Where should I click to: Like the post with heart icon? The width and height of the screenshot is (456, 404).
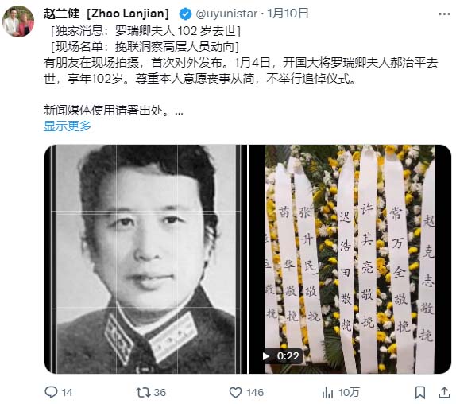pyautogui.click(x=235, y=392)
